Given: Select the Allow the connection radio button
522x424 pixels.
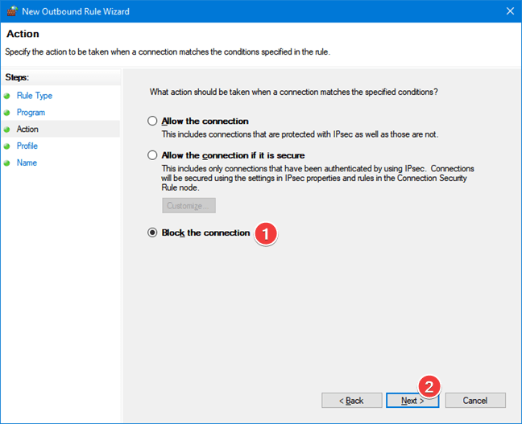Looking at the screenshot, I should click(x=152, y=121).
